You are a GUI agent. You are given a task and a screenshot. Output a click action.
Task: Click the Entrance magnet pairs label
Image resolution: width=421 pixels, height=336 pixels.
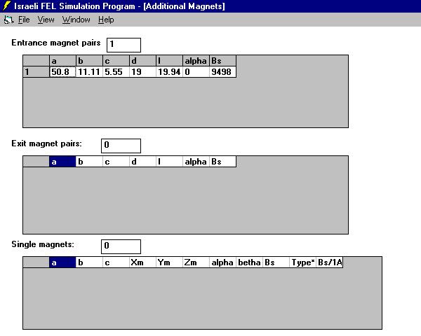[56, 43]
